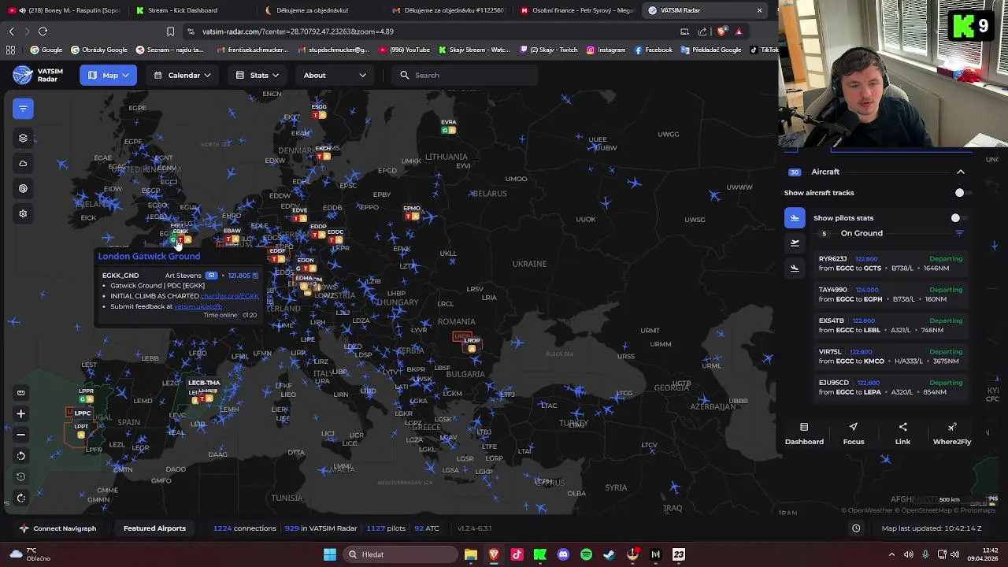1008x567 pixels.
Task: Open the Calendar dropdown
Action: tap(183, 76)
